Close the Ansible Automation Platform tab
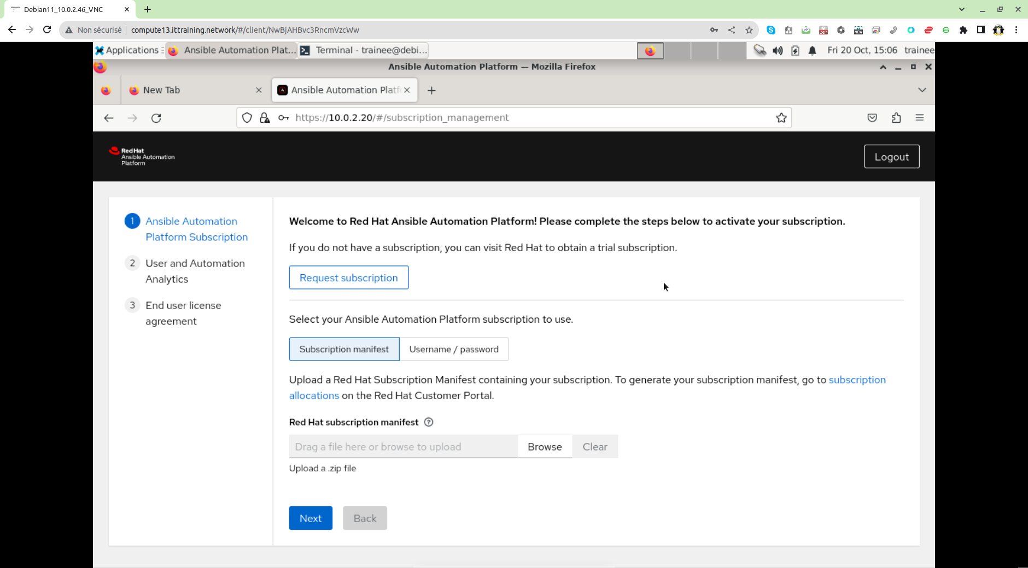 pos(407,90)
